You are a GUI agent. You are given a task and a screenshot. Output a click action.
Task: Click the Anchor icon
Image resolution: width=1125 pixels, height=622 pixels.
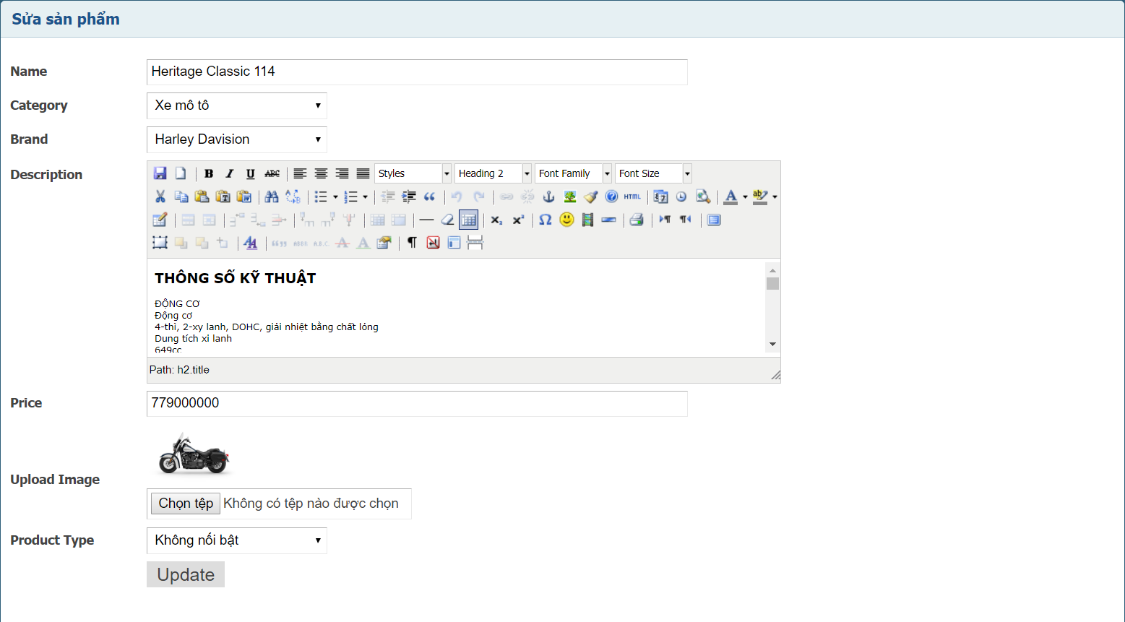point(549,196)
